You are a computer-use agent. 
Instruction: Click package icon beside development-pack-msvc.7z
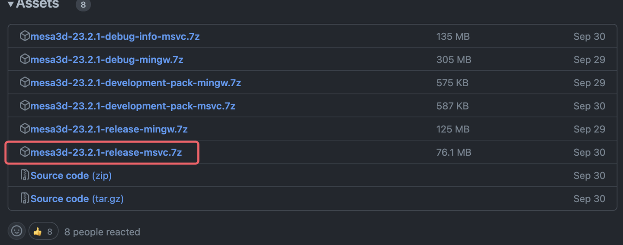(x=25, y=106)
